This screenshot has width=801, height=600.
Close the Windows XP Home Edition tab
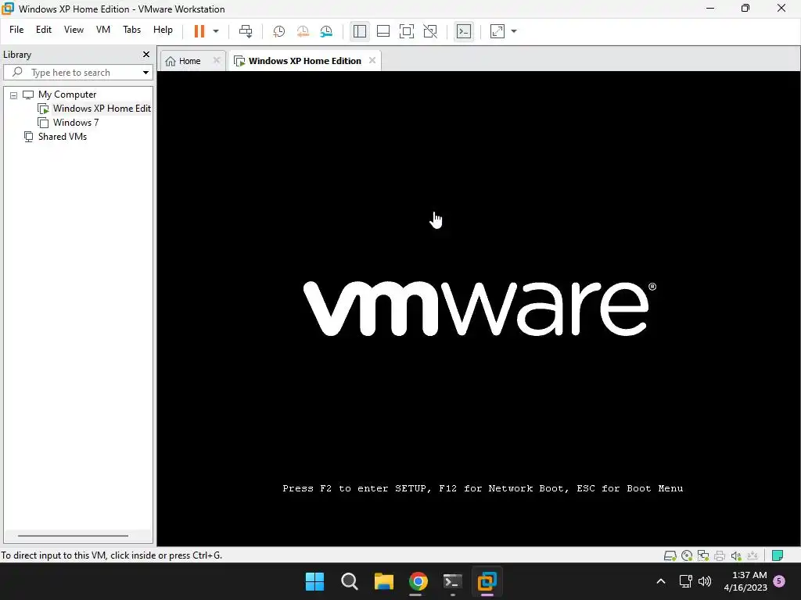(x=372, y=60)
